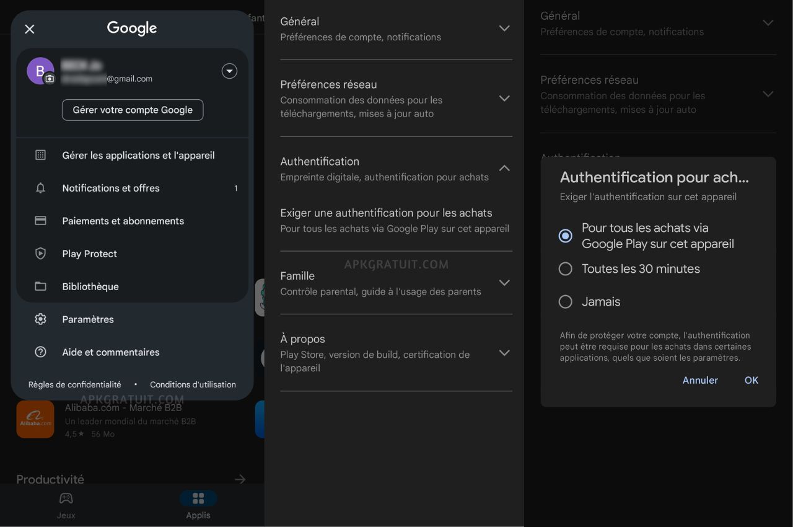Open the account switcher dropdown arrow
Viewport: 793px width, 527px height.
(229, 71)
